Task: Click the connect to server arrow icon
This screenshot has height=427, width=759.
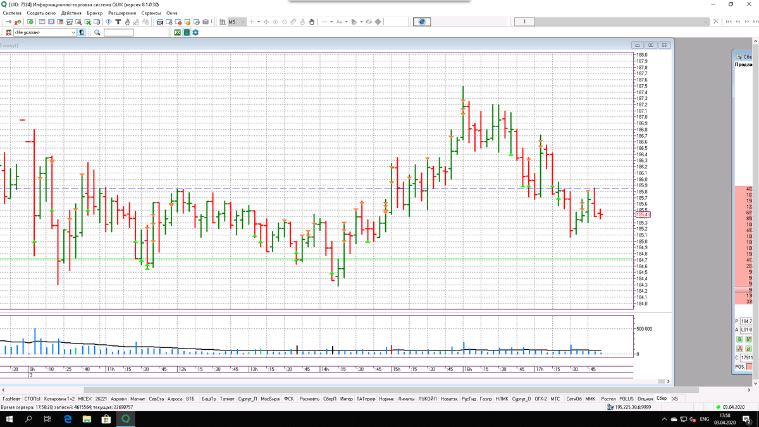Action: pos(9,22)
